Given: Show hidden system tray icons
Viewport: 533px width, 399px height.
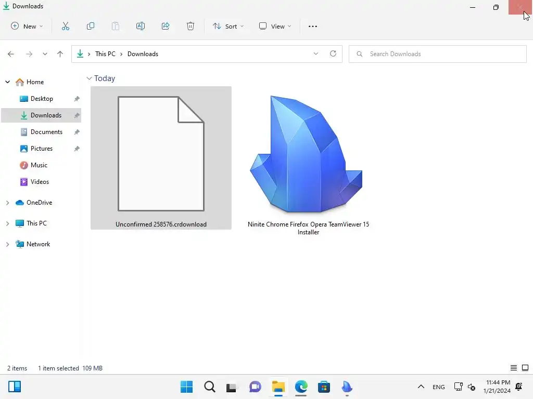Looking at the screenshot, I should coord(421,387).
